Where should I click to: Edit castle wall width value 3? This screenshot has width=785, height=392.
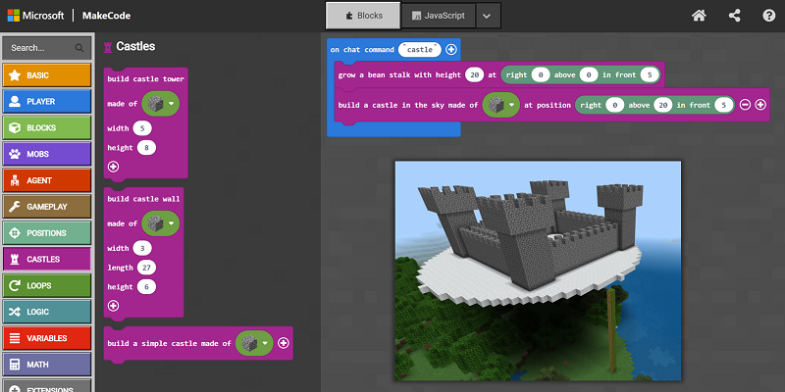[x=142, y=249]
